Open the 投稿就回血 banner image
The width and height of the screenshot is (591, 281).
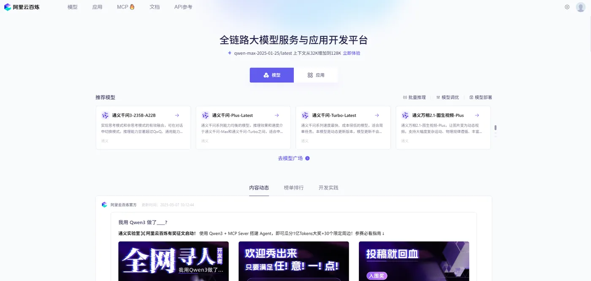(414, 261)
